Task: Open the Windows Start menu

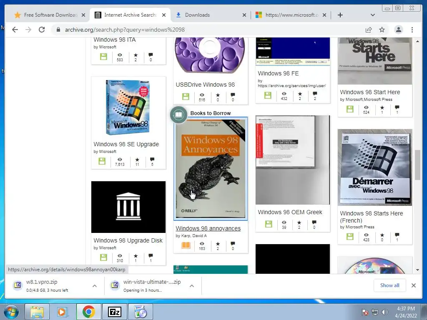Action: click(11, 312)
